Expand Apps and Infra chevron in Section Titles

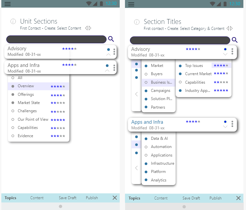(225, 127)
